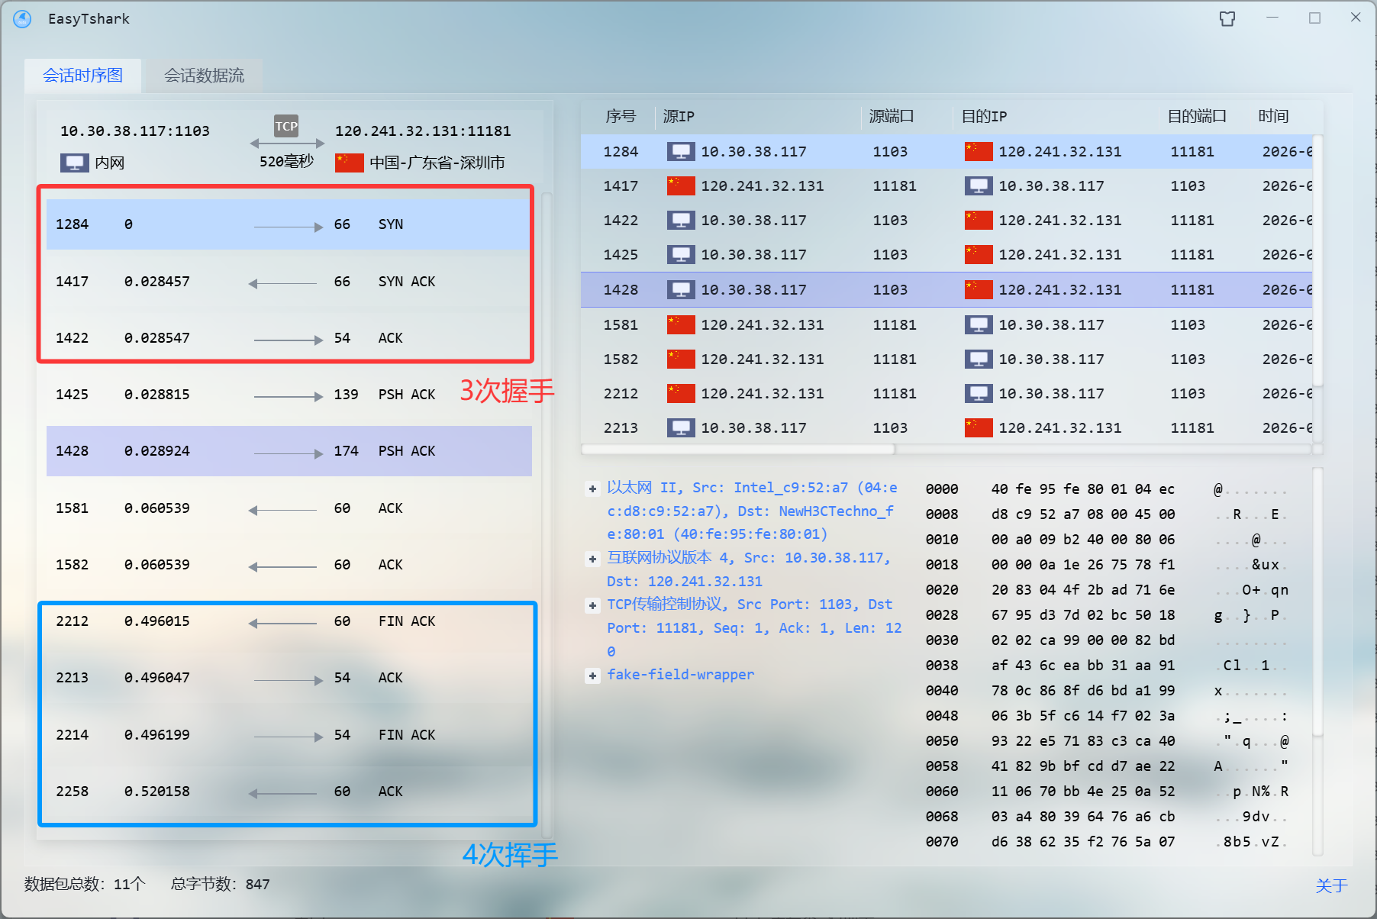Screen dimensions: 1377x919
Task: Switch to the 会话数据流 tab
Action: click(x=204, y=76)
